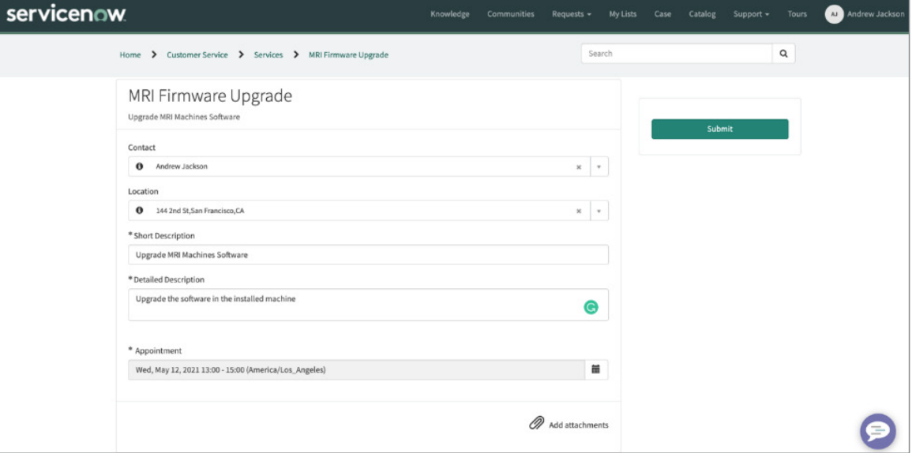Open the Requests menu

[571, 14]
